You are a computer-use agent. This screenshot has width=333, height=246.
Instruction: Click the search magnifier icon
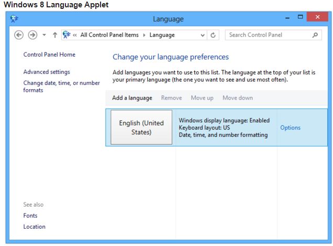[x=315, y=35]
